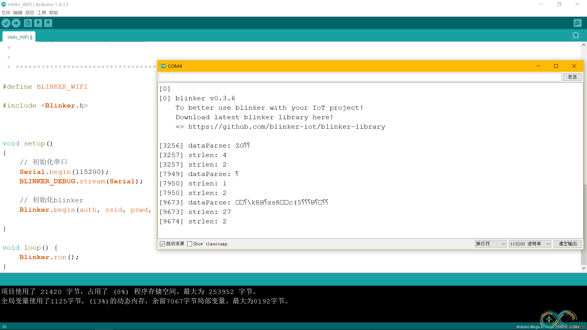Click the COM4 window title icon

[163, 66]
